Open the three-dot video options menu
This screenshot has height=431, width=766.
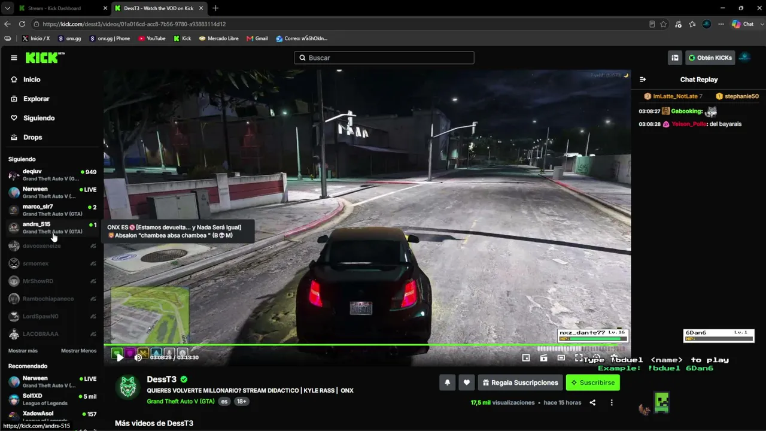click(x=612, y=402)
